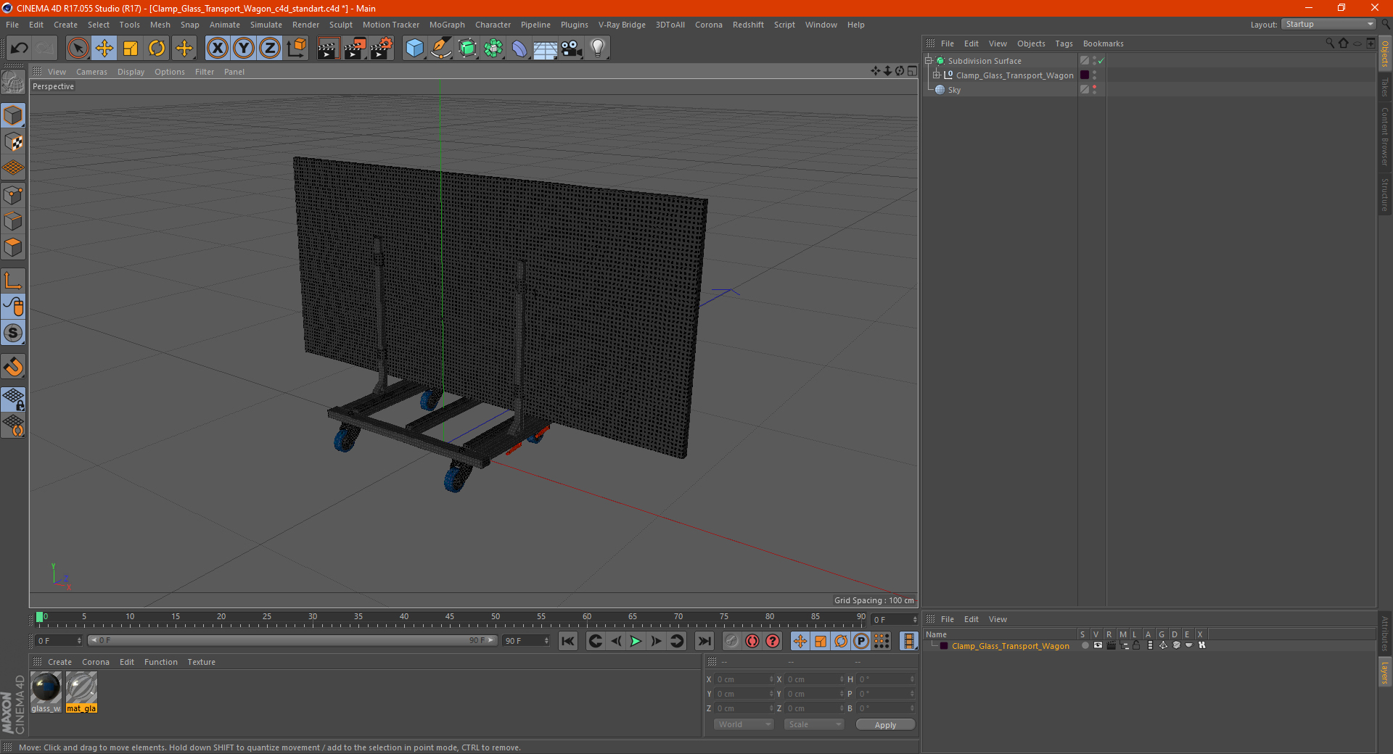1393x754 pixels.
Task: Open material manager Texture menu
Action: (201, 662)
